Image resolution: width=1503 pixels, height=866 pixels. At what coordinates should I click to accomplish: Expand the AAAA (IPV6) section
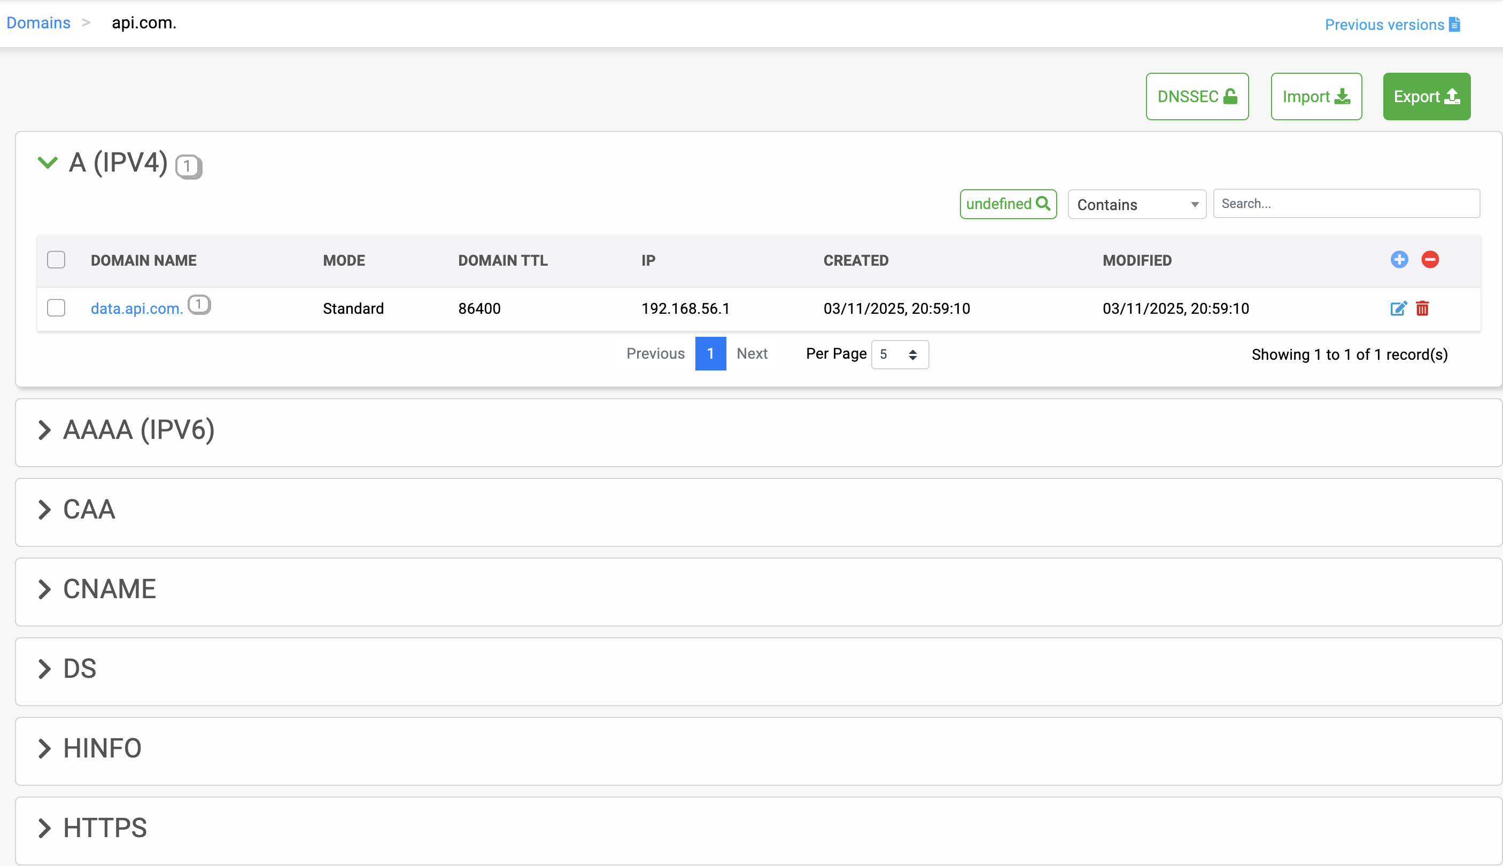click(44, 430)
